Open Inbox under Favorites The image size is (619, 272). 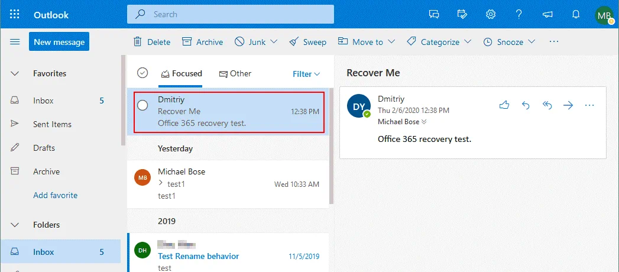(60, 101)
